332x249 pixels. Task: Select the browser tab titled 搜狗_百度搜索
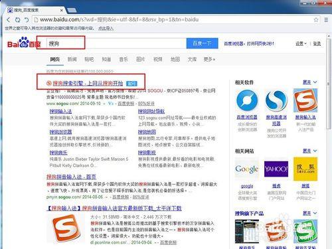coord(35,10)
